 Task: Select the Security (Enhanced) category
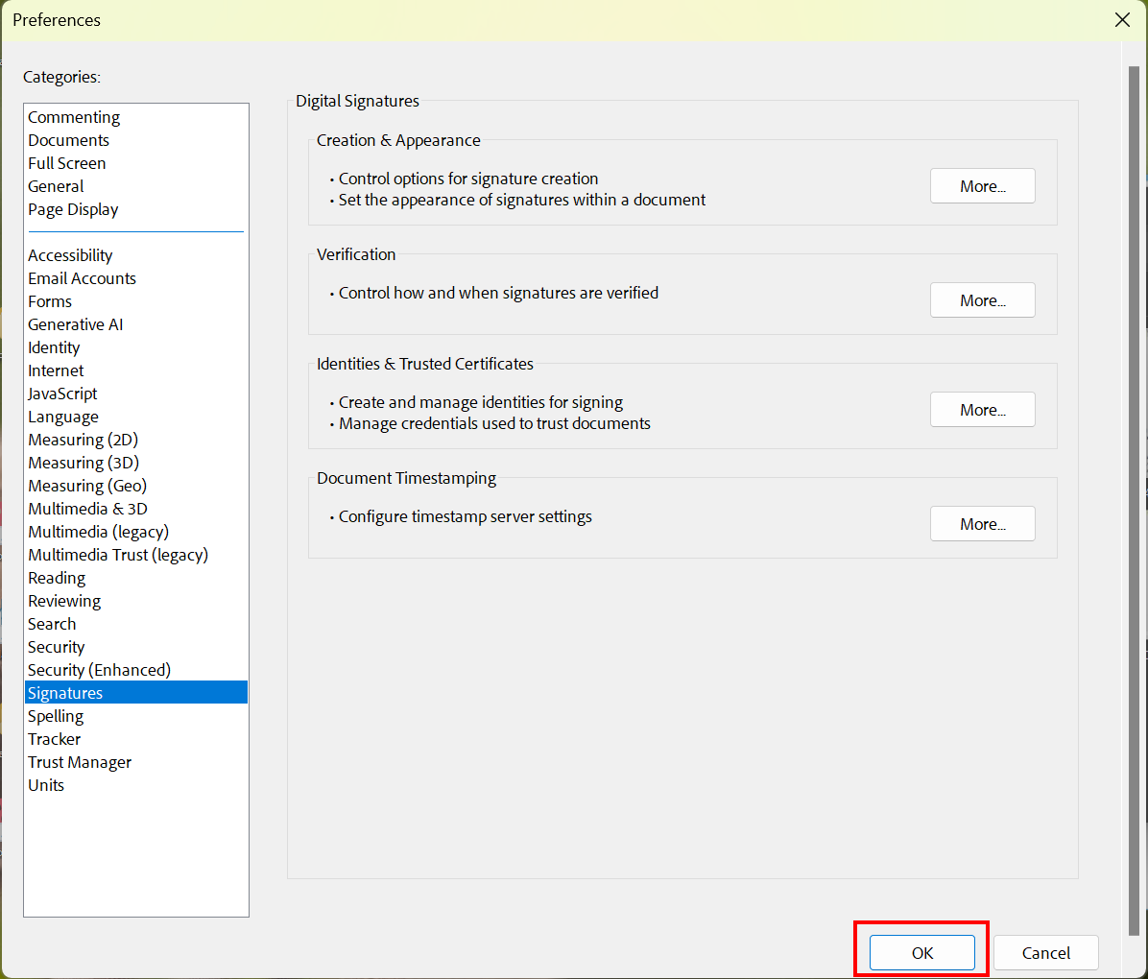99,670
